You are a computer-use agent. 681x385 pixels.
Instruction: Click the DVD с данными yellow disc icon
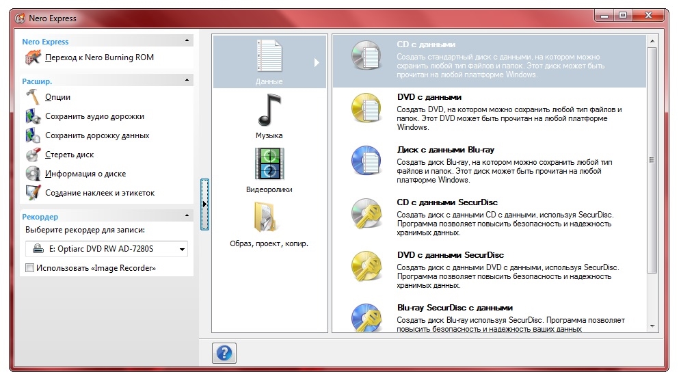[366, 108]
